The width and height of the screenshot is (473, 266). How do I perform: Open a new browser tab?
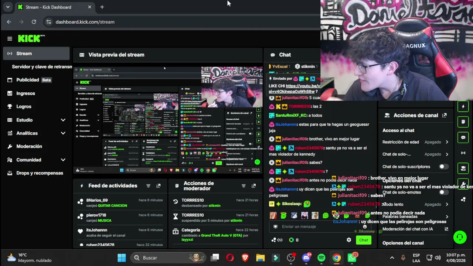(102, 7)
